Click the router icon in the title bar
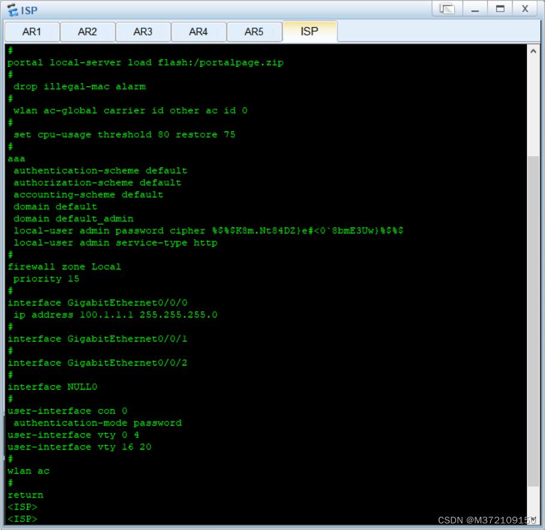The image size is (545, 530). [11, 10]
